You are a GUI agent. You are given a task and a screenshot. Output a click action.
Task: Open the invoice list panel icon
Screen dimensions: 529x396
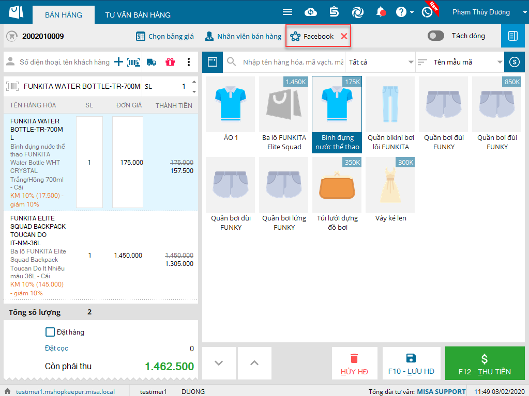click(x=513, y=36)
